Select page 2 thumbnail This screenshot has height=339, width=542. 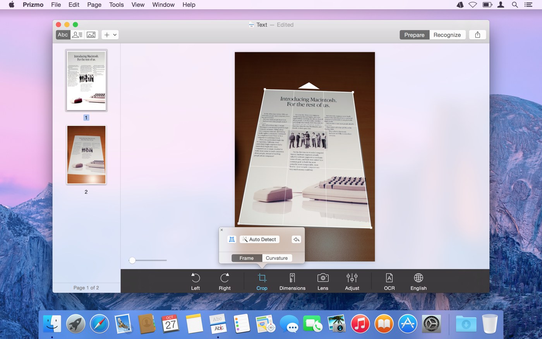[x=86, y=155]
